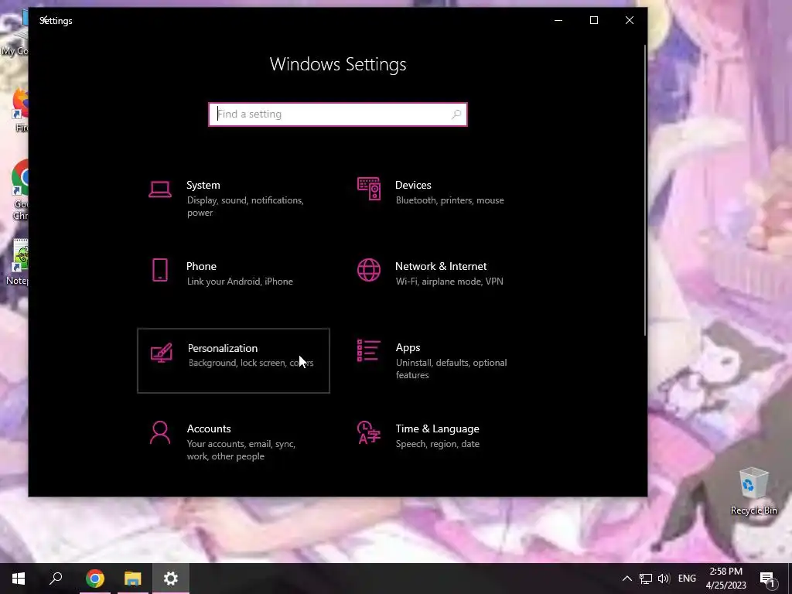Minimize the Settings window

[x=558, y=20]
